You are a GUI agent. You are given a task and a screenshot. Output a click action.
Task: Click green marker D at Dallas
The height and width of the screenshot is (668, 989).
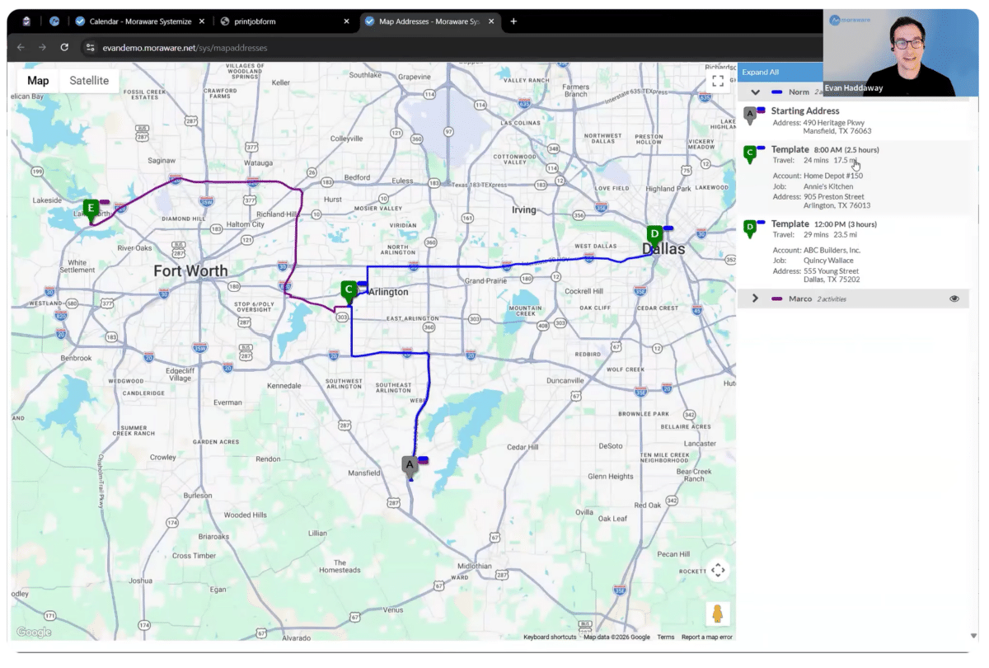pyautogui.click(x=654, y=234)
